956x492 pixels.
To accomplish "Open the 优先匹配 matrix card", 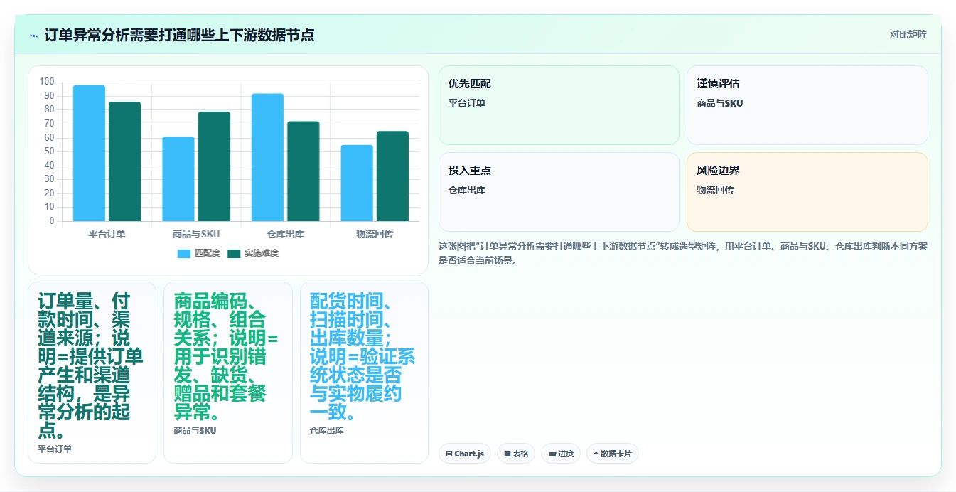I will pos(559,105).
